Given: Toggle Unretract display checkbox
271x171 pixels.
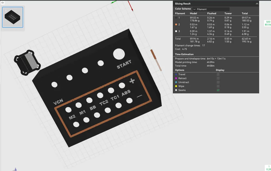Looking at the screenshot, I should (x=218, y=82).
